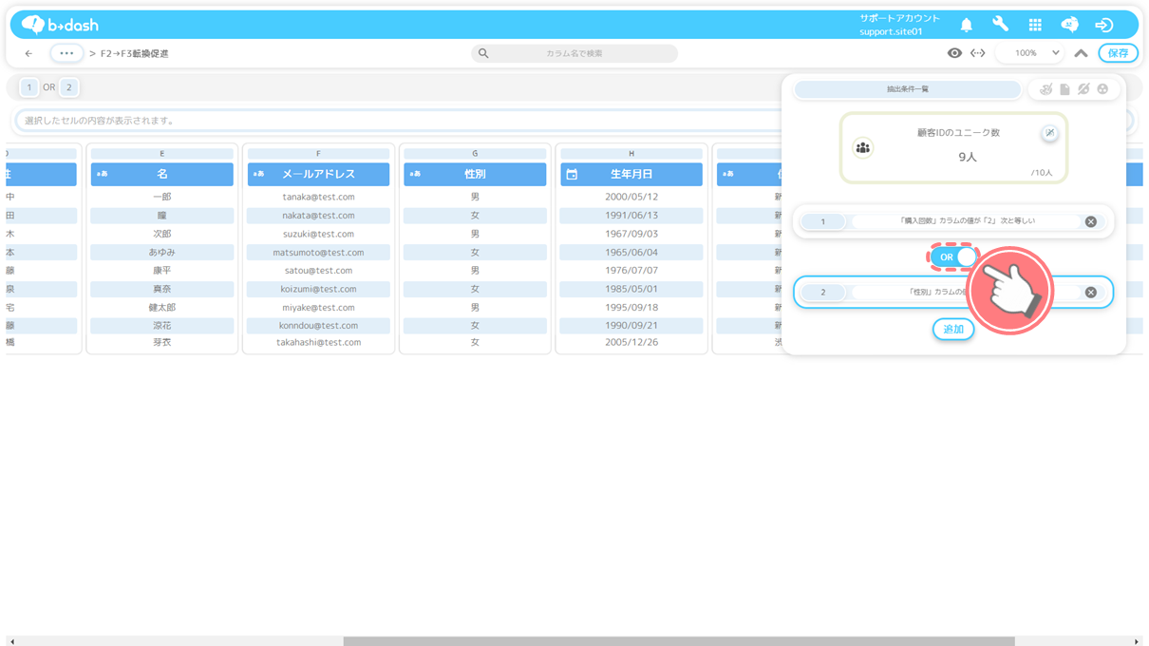The width and height of the screenshot is (1149, 646).
Task: Click the calendar icon in 生年月日 header
Action: [572, 175]
